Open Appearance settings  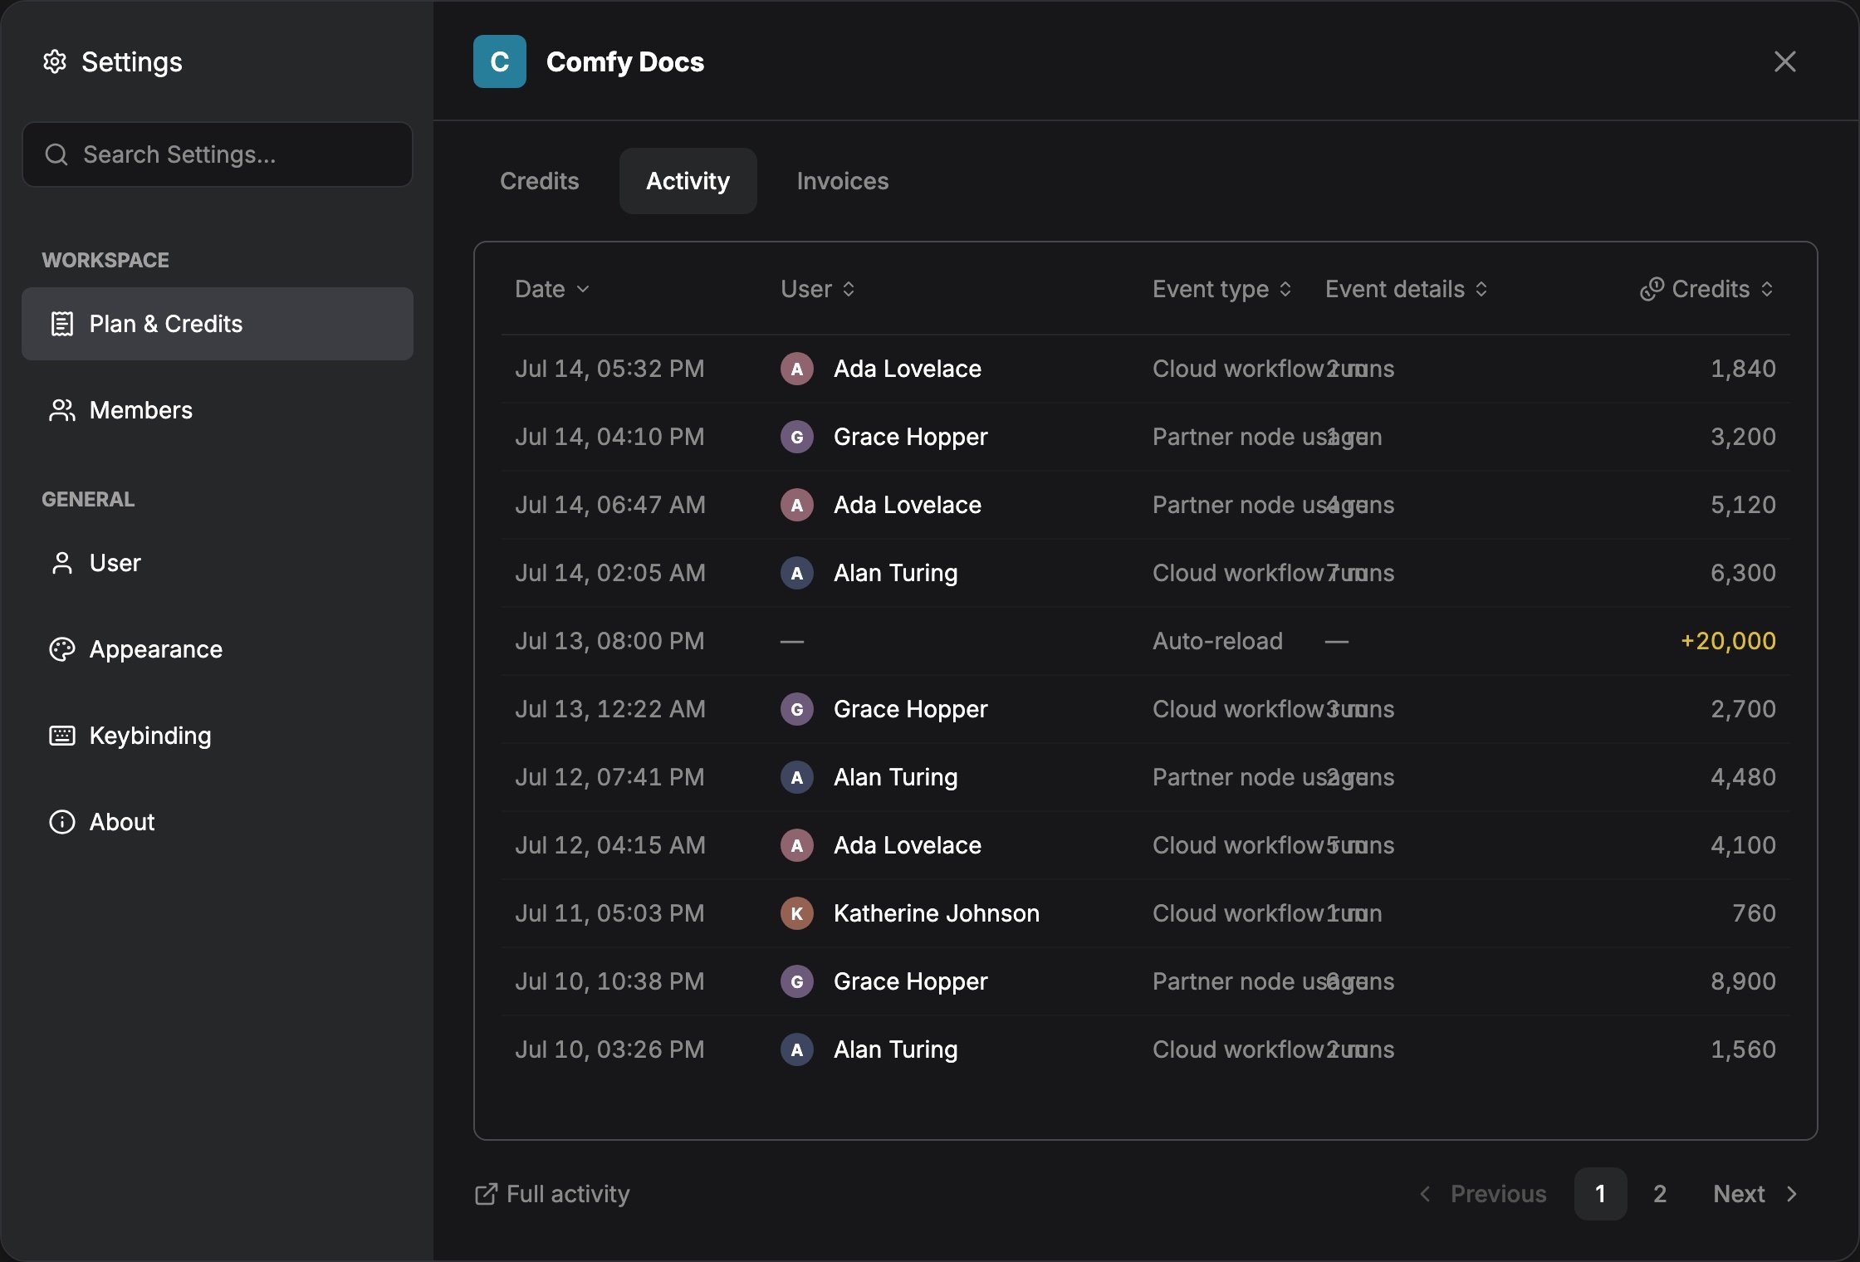coord(218,649)
